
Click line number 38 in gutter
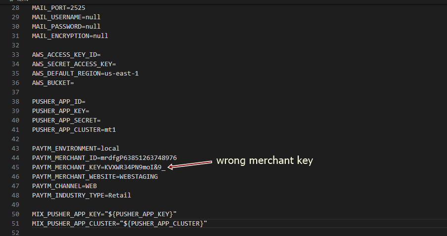coord(15,102)
